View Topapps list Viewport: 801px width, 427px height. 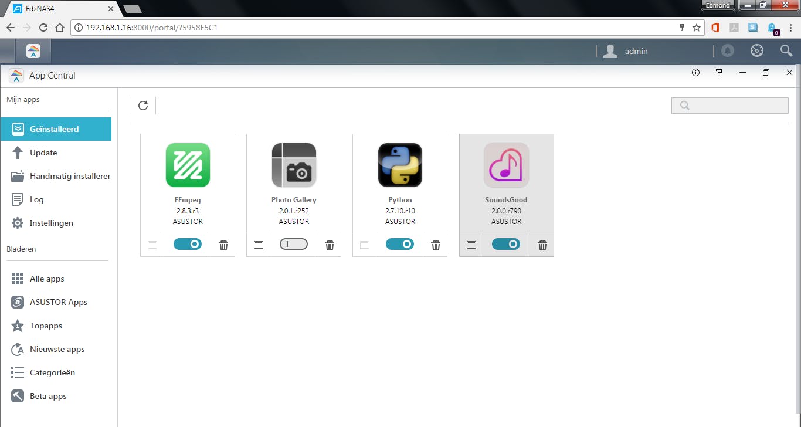pyautogui.click(x=56, y=326)
